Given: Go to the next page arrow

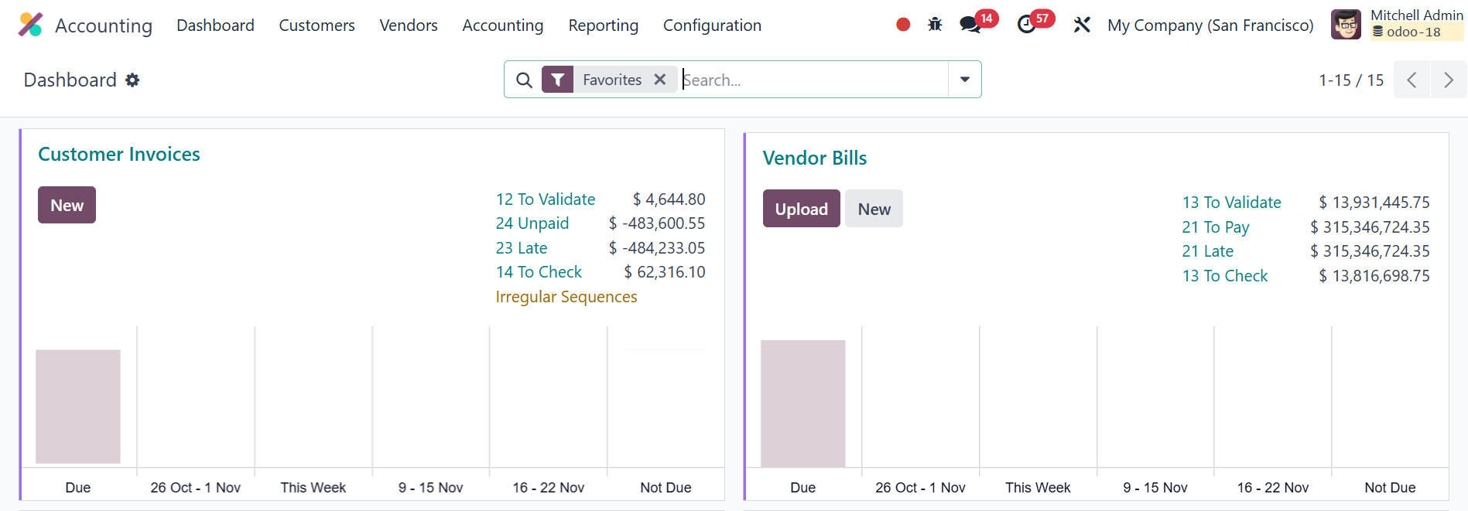Looking at the screenshot, I should [1448, 80].
